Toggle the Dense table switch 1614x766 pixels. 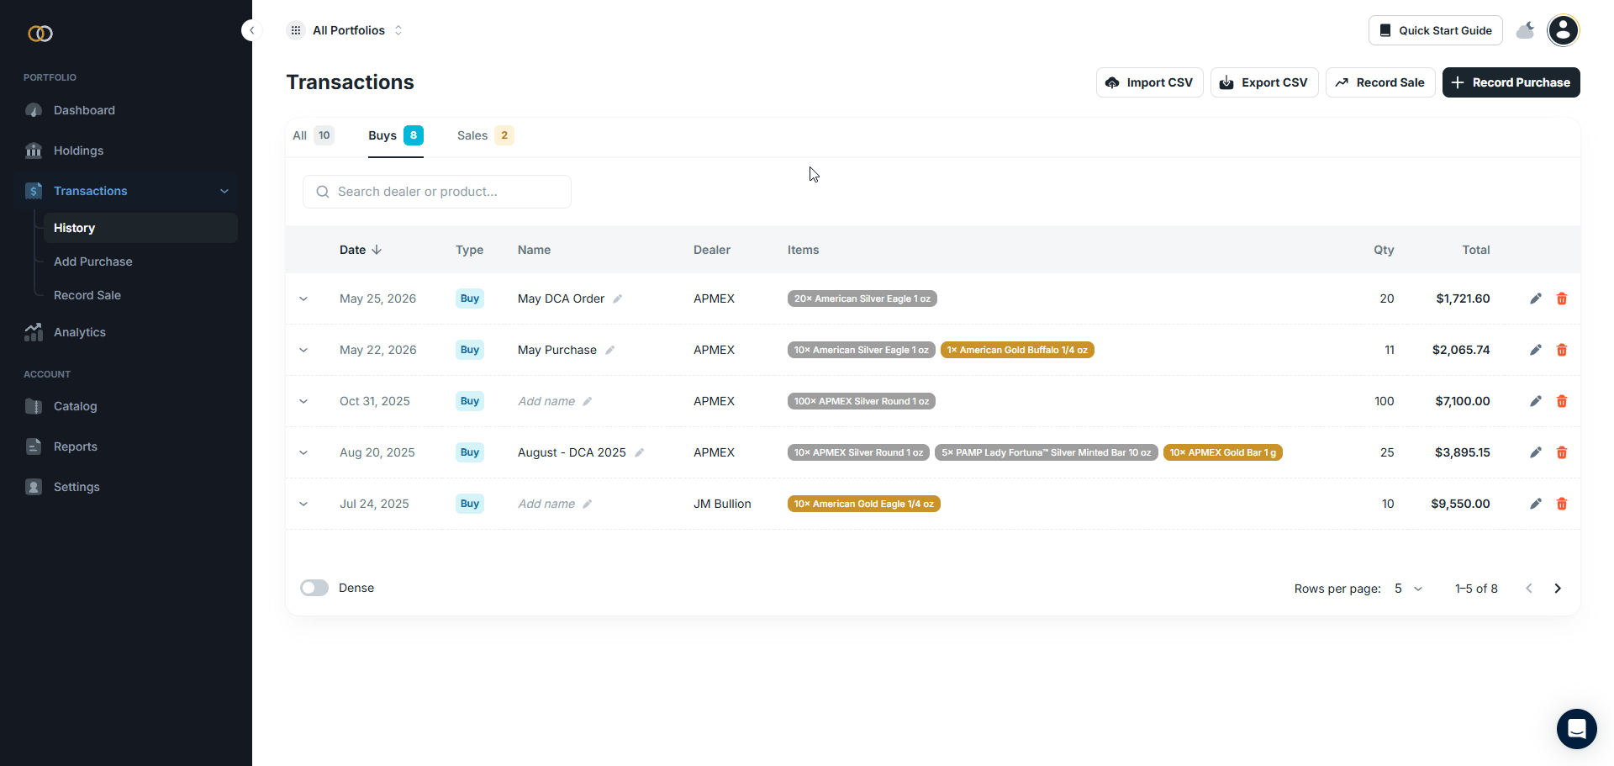314,588
